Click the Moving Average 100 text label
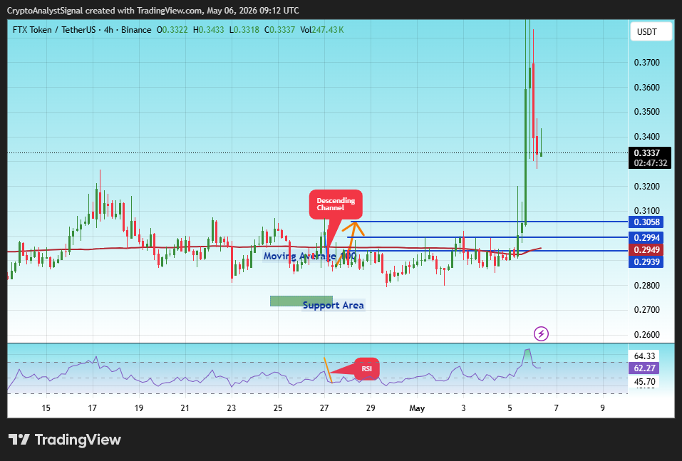The image size is (682, 461). [310, 256]
